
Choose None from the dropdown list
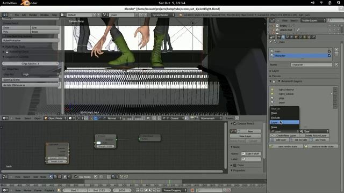284,127
